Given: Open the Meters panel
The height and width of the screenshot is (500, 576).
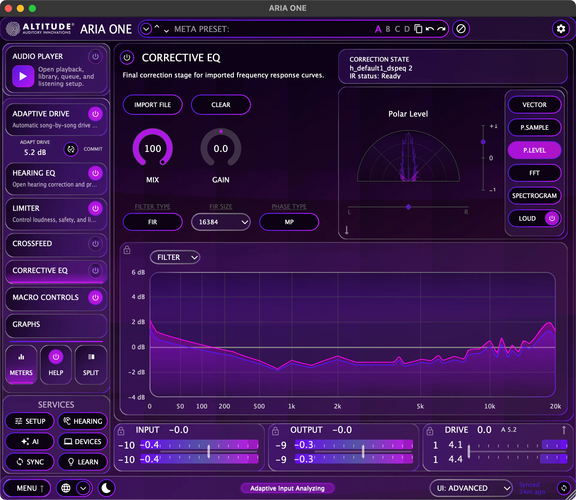Looking at the screenshot, I should click(21, 365).
